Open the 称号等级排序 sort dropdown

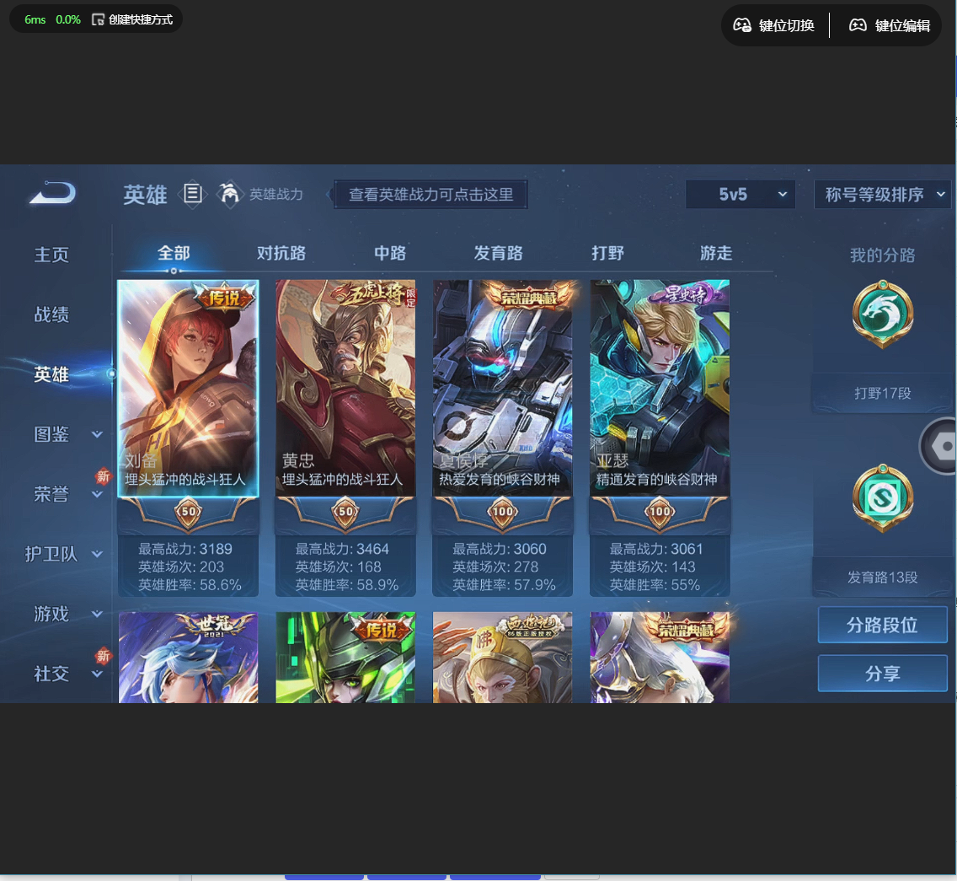point(882,194)
